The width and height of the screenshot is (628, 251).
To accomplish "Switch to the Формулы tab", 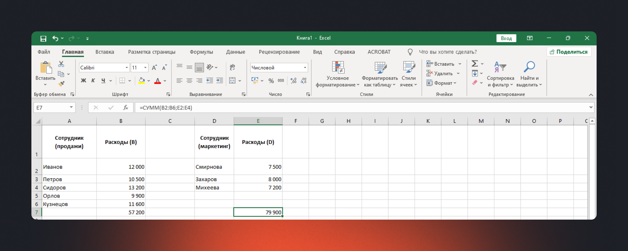I will [x=201, y=52].
